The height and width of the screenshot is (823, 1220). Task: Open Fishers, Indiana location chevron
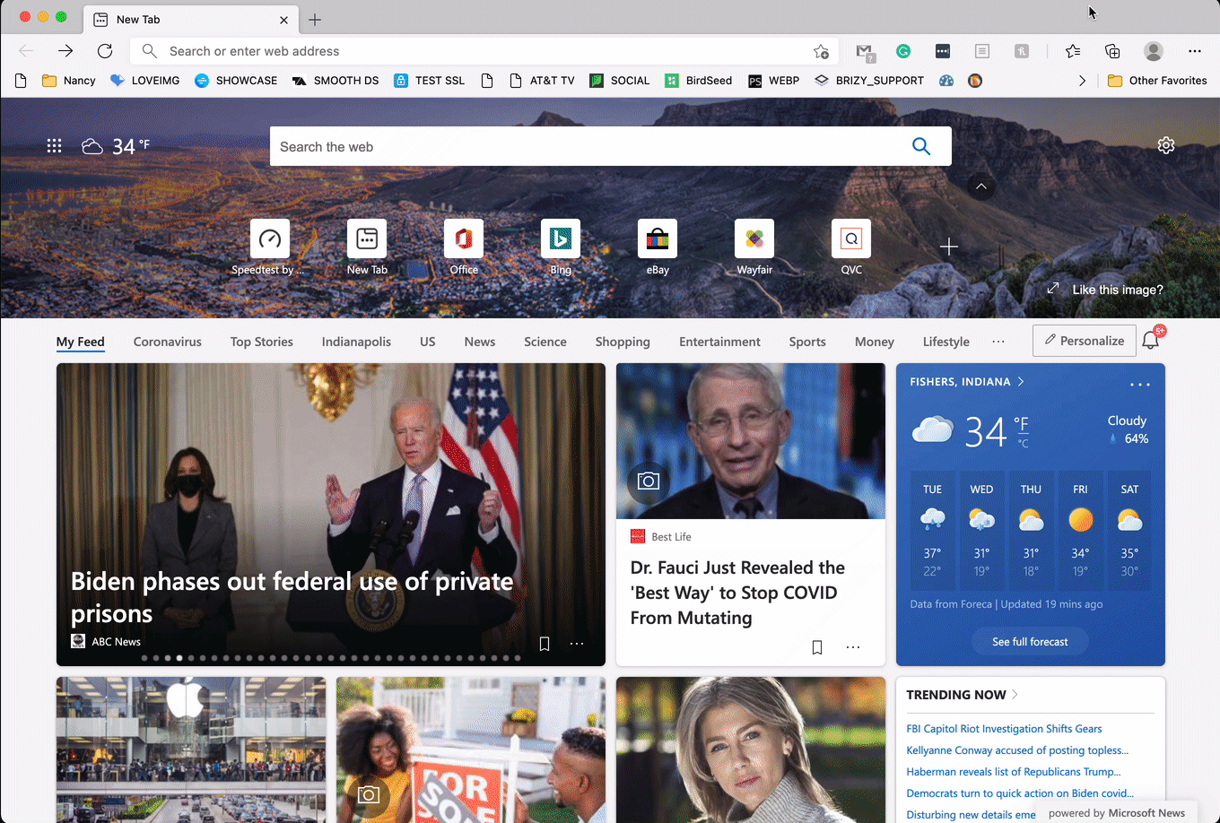(1020, 381)
